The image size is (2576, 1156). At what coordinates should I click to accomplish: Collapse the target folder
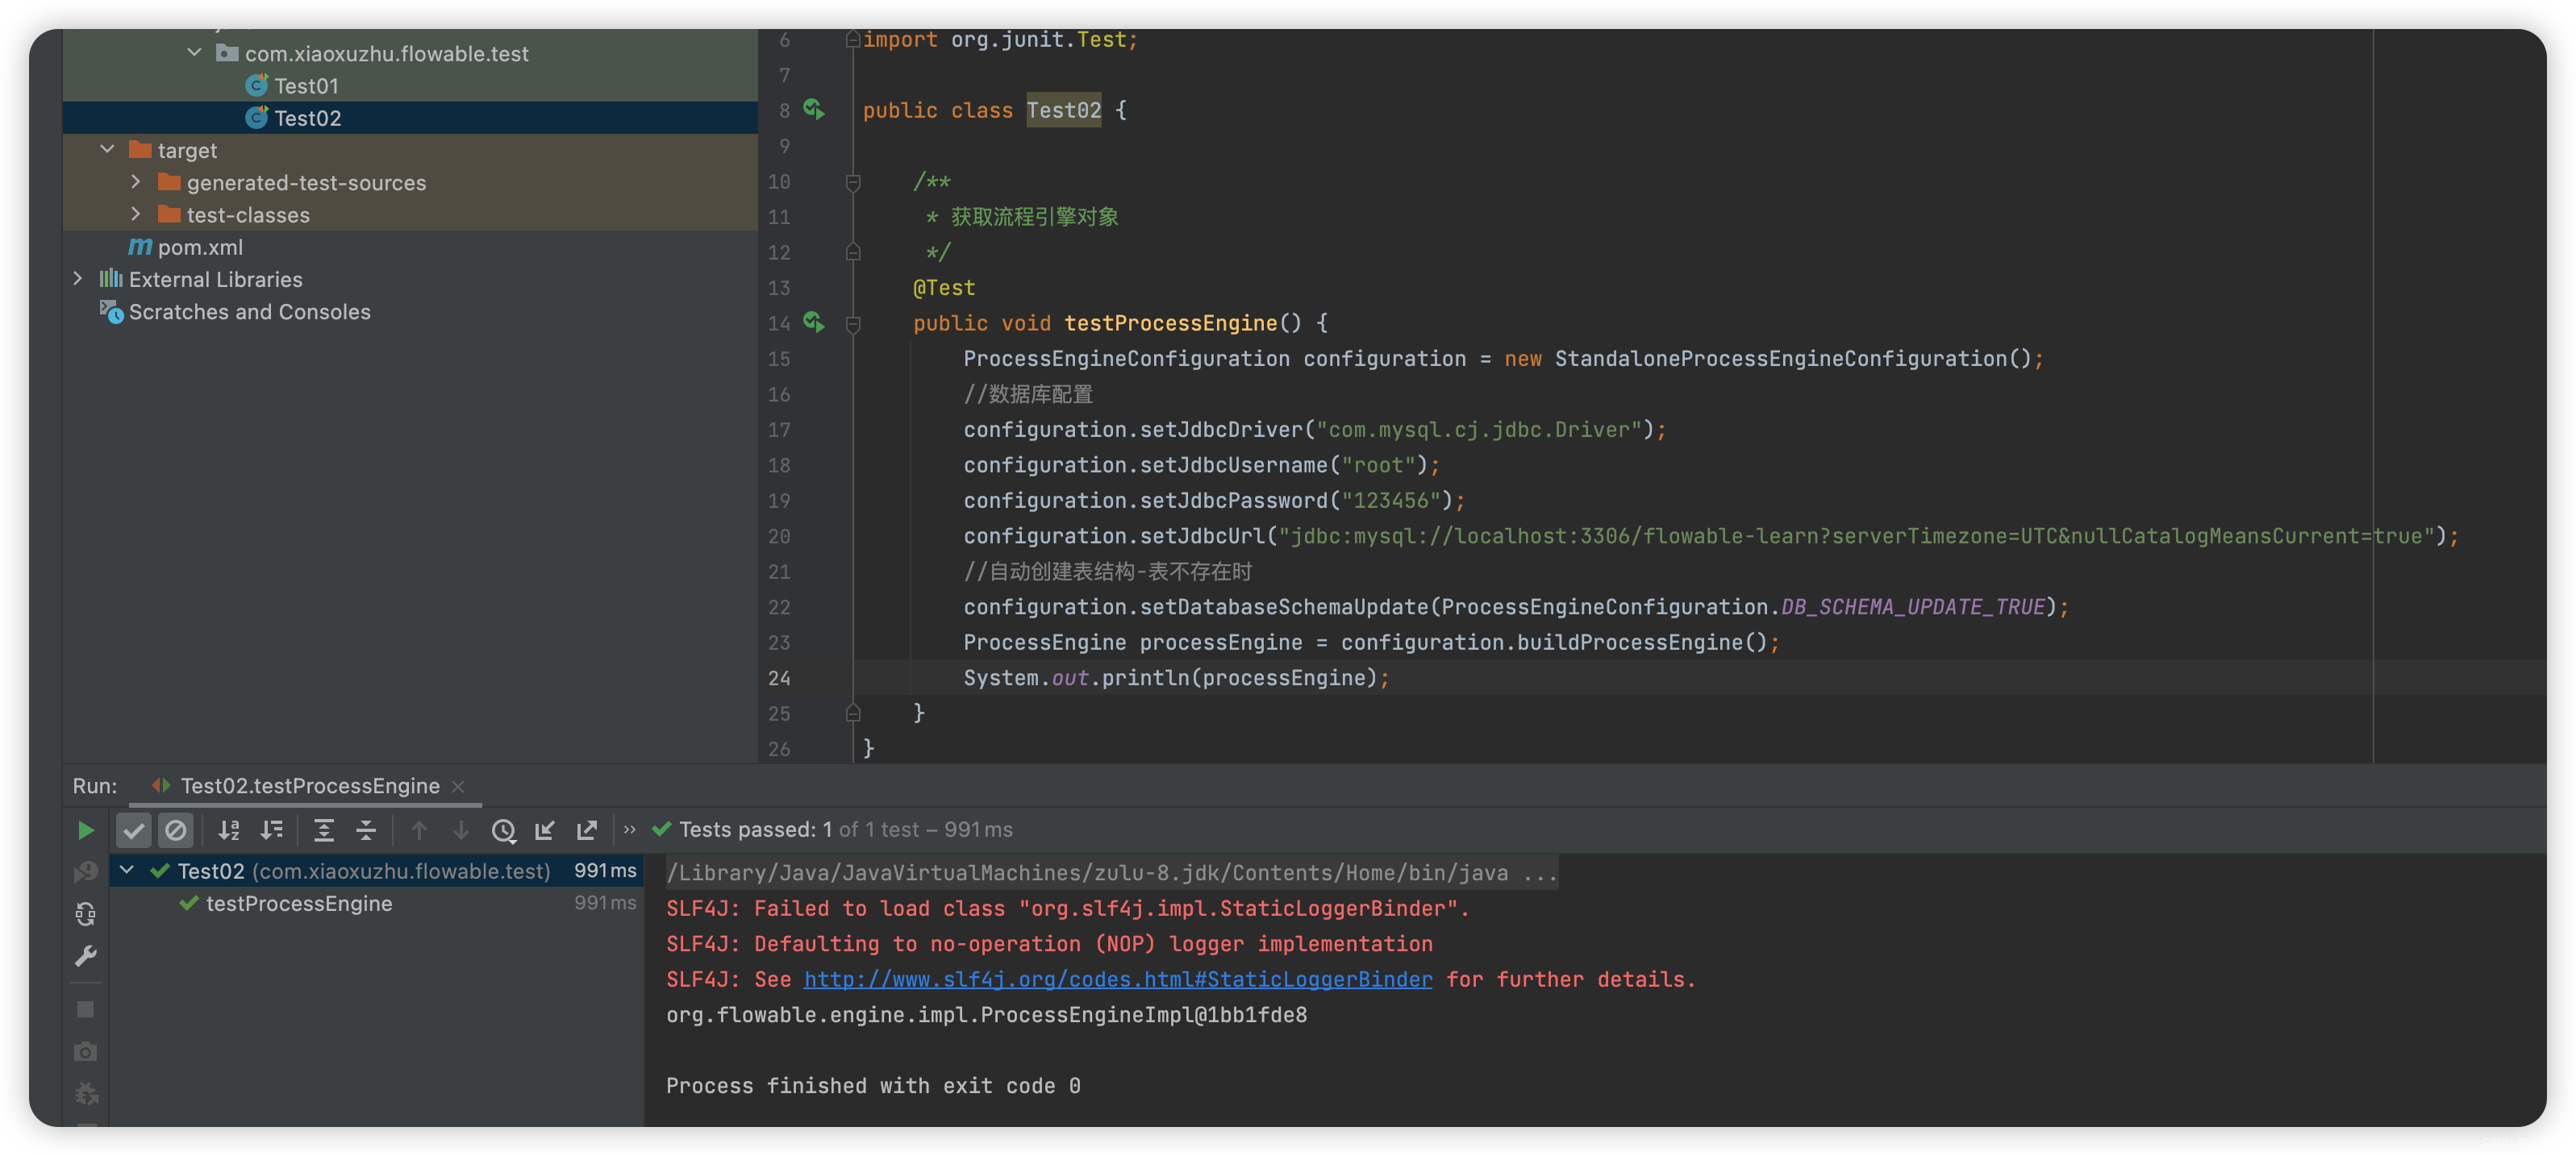click(108, 150)
